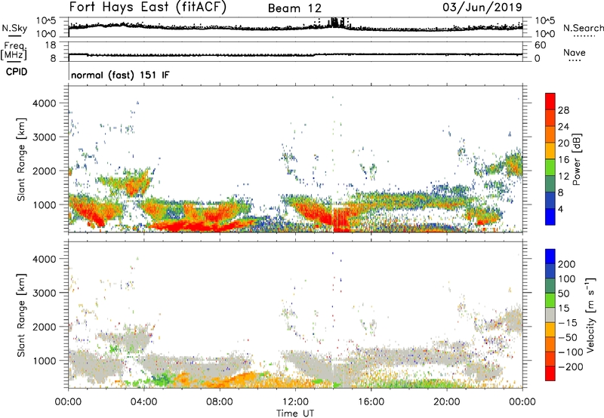Viewport: 604px width, 418px height.
Task: Pick the blue bottom segment of the power color bar
Action: pos(550,217)
